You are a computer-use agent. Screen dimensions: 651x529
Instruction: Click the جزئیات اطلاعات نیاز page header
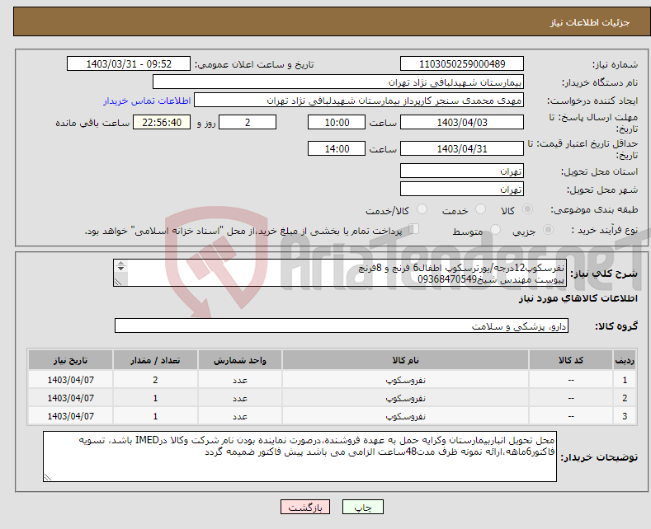(590, 22)
